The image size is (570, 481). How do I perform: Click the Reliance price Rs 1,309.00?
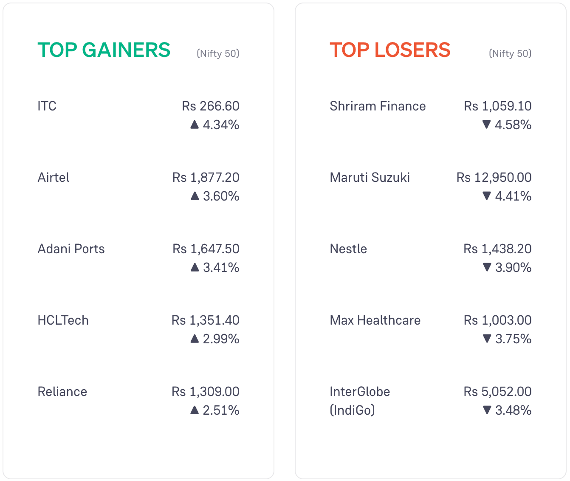[206, 391]
